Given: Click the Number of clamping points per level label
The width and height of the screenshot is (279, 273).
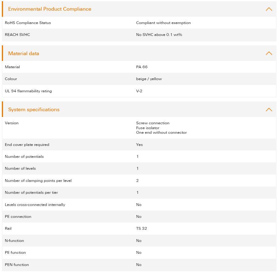Looking at the screenshot, I should [x=38, y=181].
